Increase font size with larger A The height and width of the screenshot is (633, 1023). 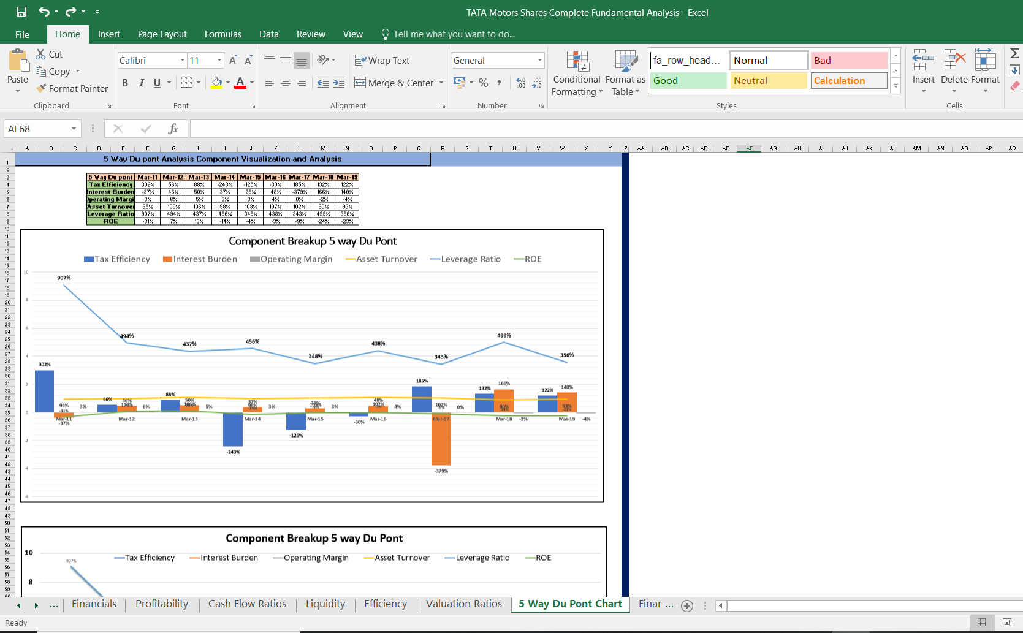coord(233,60)
